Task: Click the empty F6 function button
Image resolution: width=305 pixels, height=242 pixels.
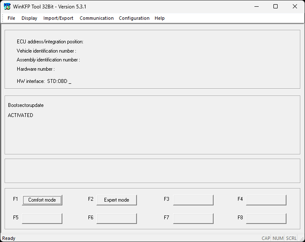Action: coord(117,218)
